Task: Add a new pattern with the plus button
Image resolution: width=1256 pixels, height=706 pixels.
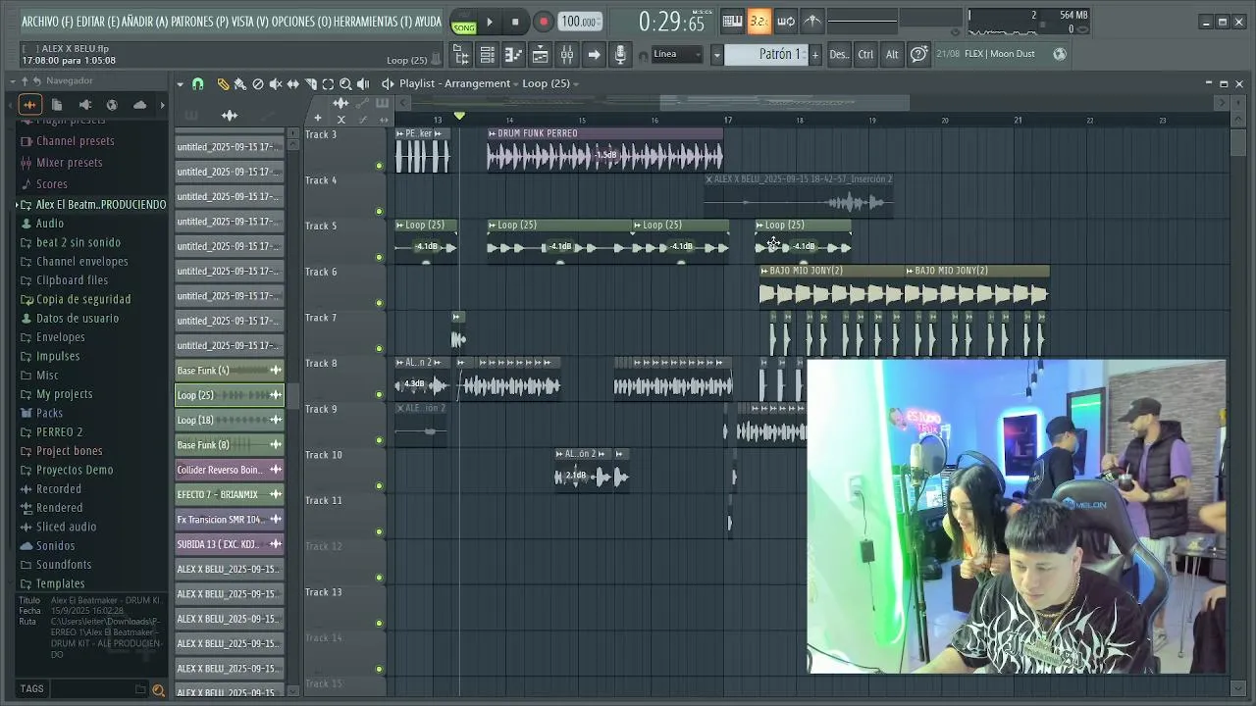Action: click(814, 55)
